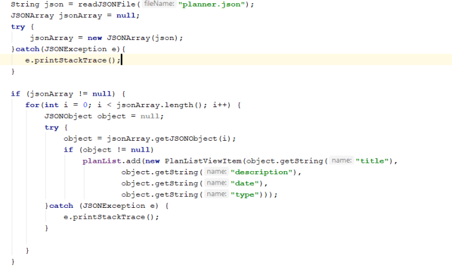Click new JSONArray(json) constructor call
Image resolution: width=452 pixels, height=275 pixels.
click(133, 38)
